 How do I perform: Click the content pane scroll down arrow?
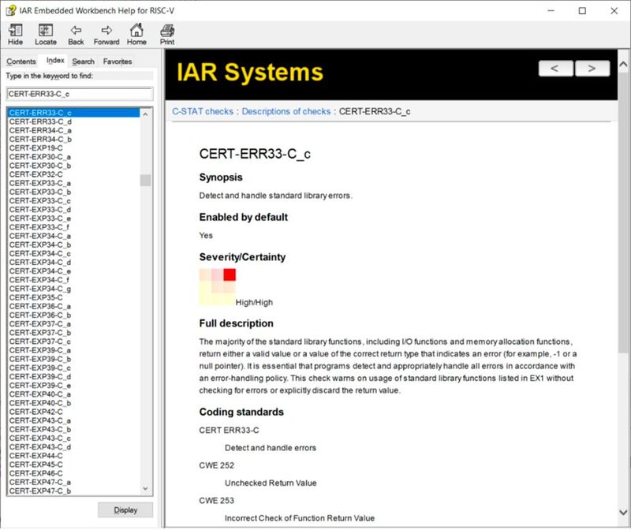pos(623,513)
